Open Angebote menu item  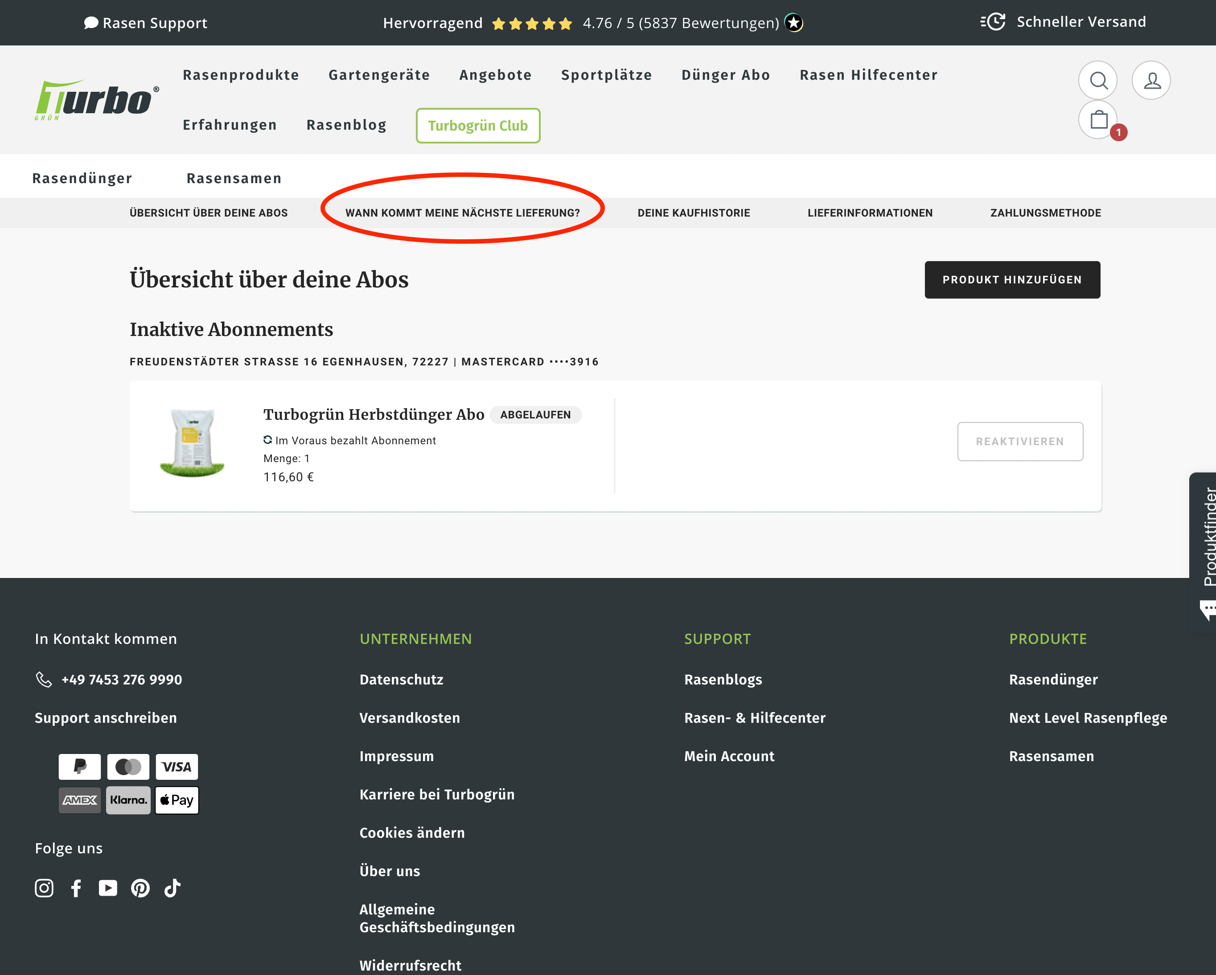click(x=495, y=75)
